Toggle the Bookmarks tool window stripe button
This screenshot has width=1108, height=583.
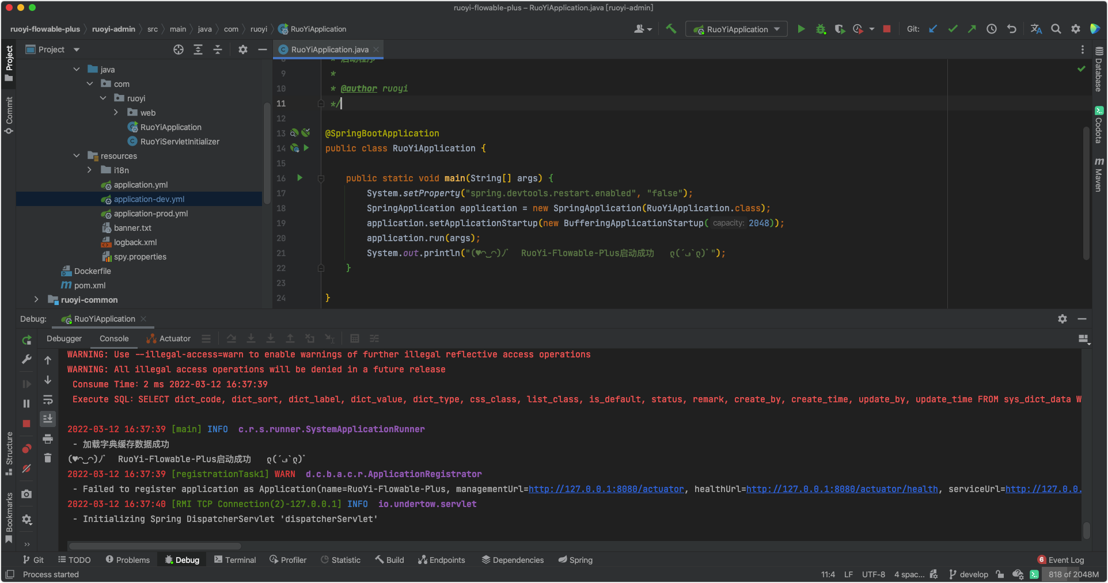(x=9, y=517)
